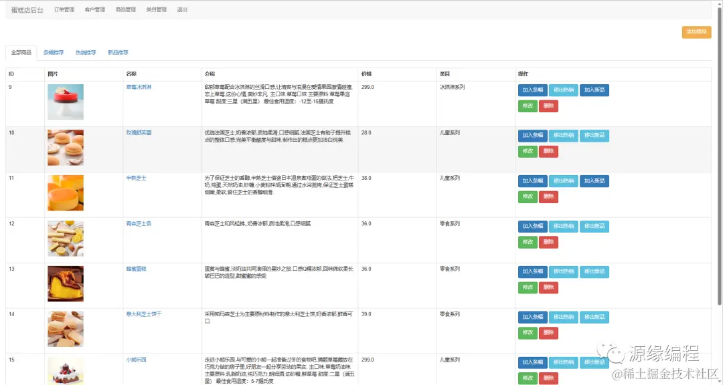Screen dimensions: 723x385
Task: Switch to the 条幅推荐 tab
Action: (x=52, y=52)
